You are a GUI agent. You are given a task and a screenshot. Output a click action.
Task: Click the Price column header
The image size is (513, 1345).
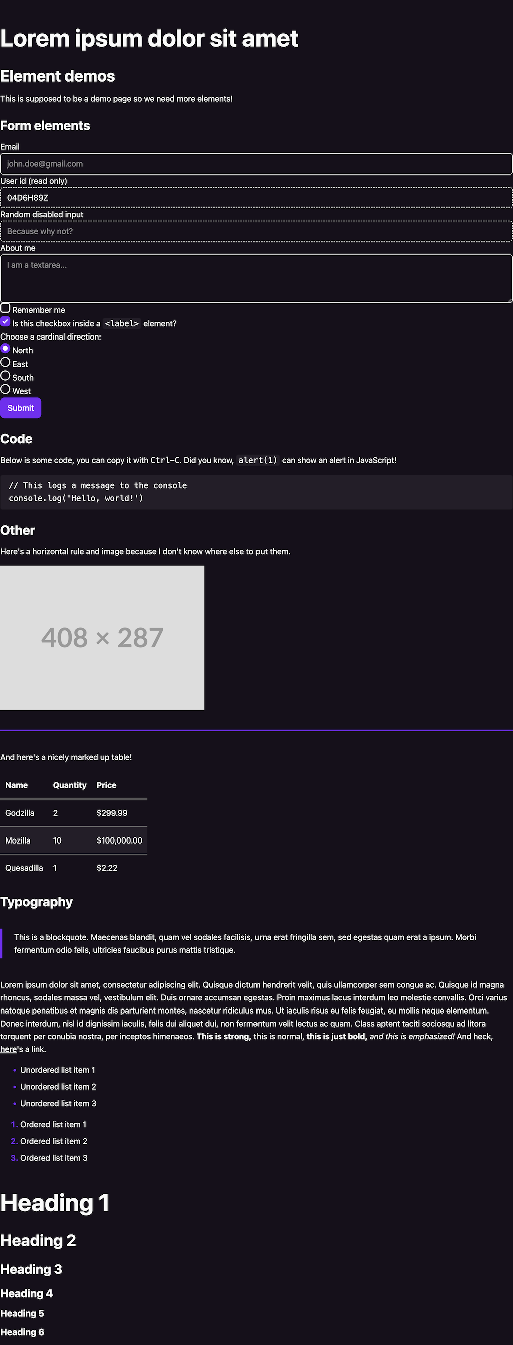click(106, 785)
